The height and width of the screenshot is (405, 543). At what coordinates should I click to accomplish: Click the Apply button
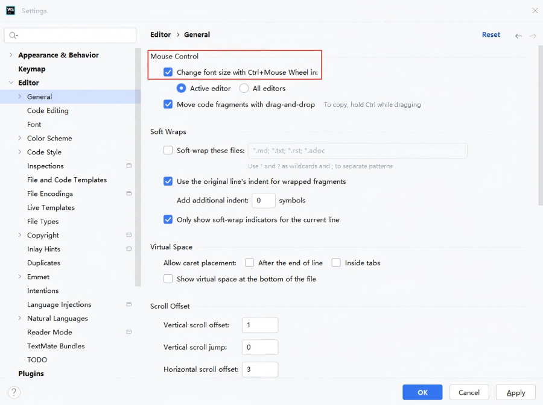pos(516,392)
